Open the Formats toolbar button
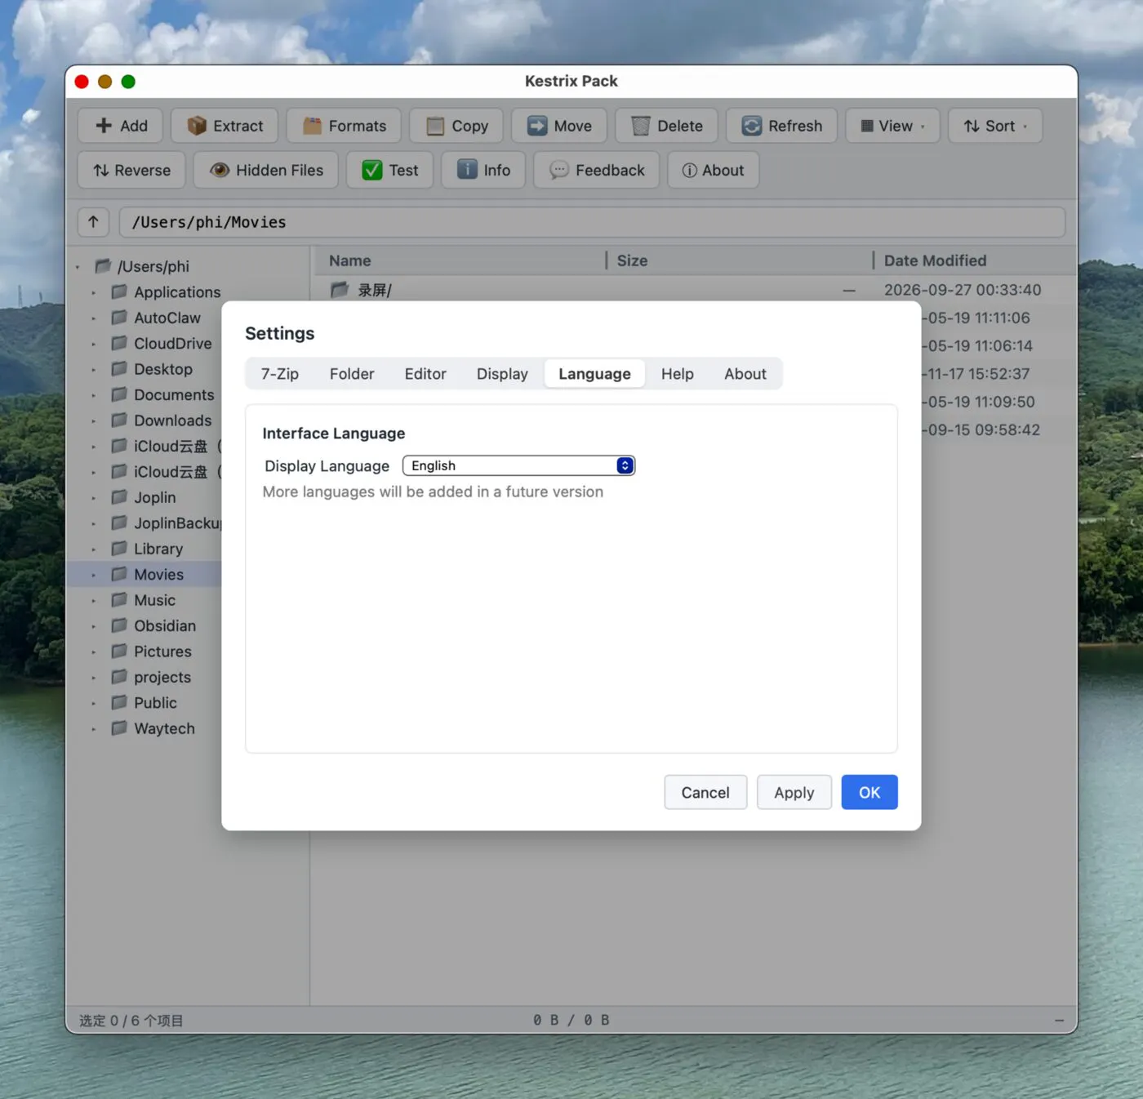Image resolution: width=1143 pixels, height=1099 pixels. point(344,126)
